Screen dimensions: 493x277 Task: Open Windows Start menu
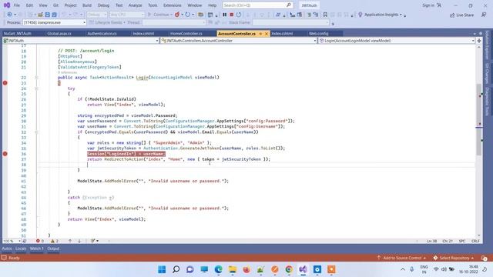[x=162, y=269]
